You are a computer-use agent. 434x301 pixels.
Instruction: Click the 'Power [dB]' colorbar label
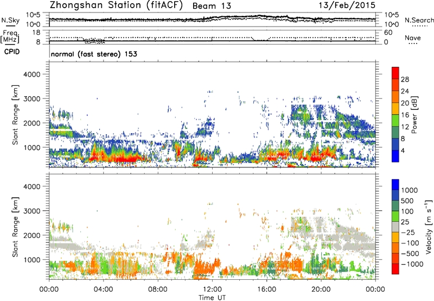(x=414, y=115)
